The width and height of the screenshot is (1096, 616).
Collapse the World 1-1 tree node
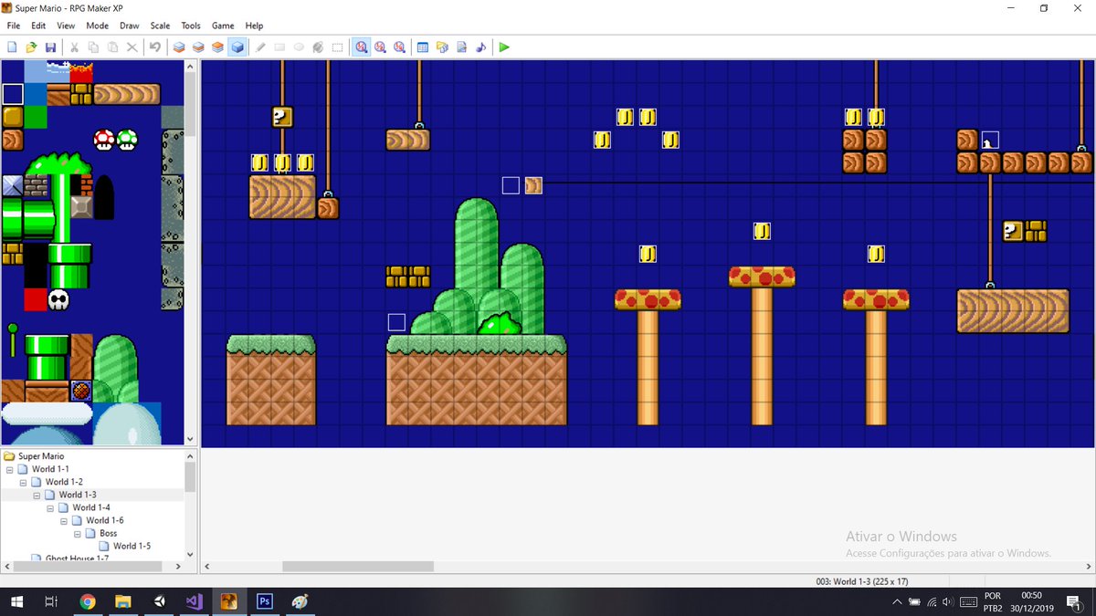point(10,469)
